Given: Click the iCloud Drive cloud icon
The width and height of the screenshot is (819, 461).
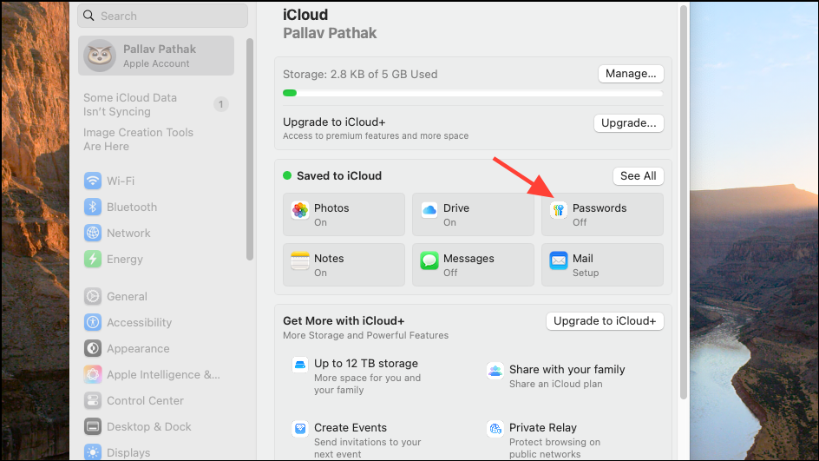Looking at the screenshot, I should [429, 211].
